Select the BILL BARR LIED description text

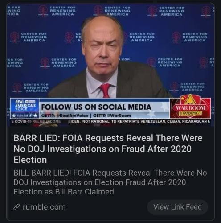click(110, 182)
